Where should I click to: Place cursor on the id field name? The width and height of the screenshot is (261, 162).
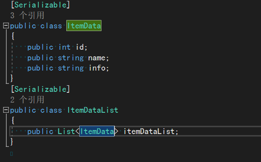pyautogui.click(x=80, y=47)
